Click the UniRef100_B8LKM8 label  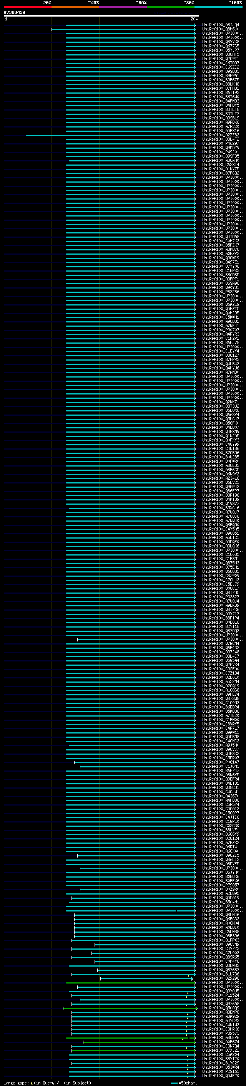(221, 84)
